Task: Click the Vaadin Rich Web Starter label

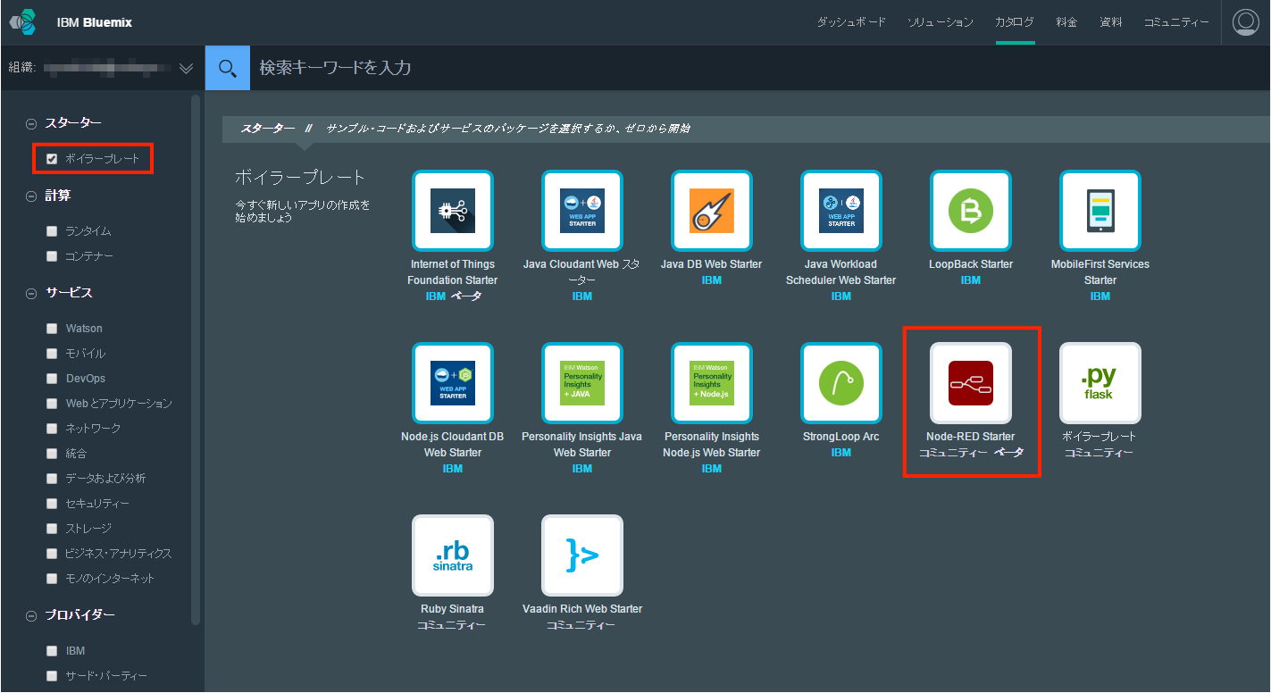Action: tap(582, 609)
